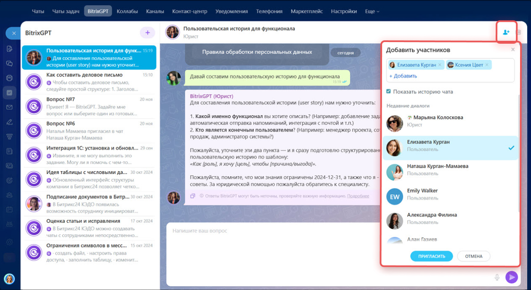Click the purple plus button to start new chat
Screen dimensions: 531x290
click(147, 32)
